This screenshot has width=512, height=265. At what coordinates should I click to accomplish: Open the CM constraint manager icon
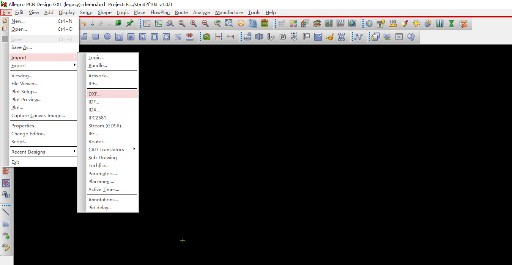tap(329, 24)
